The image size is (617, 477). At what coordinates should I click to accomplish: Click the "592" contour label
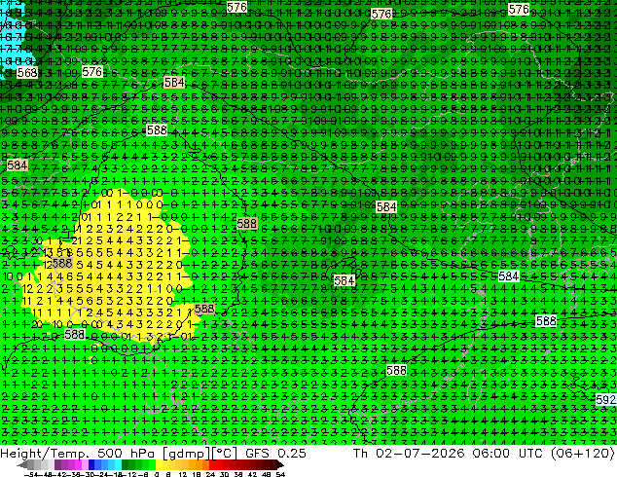pyautogui.click(x=606, y=399)
